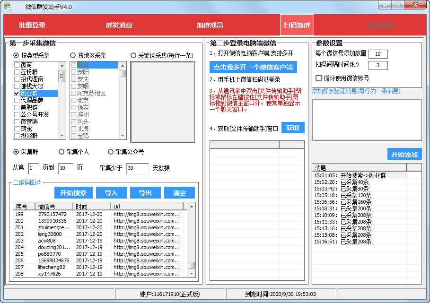Click the 扫码间隔时间 input field
This screenshot has height=303, width=430.
378,65
